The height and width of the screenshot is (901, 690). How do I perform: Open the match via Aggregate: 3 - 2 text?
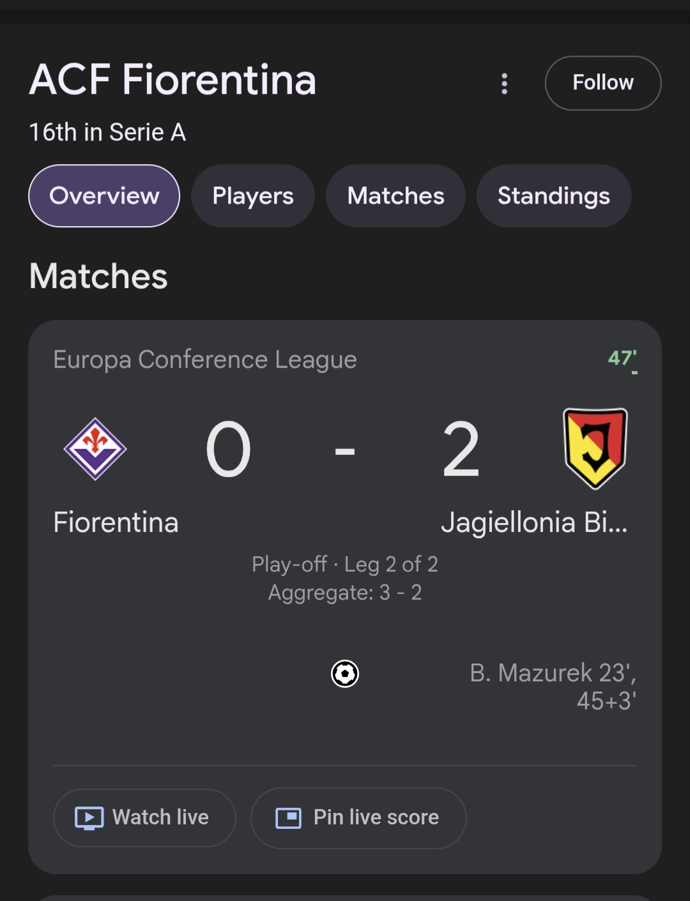[x=345, y=593]
